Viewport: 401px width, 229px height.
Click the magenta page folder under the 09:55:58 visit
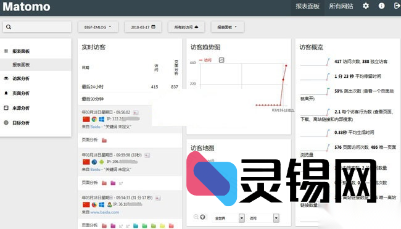[x=113, y=183]
